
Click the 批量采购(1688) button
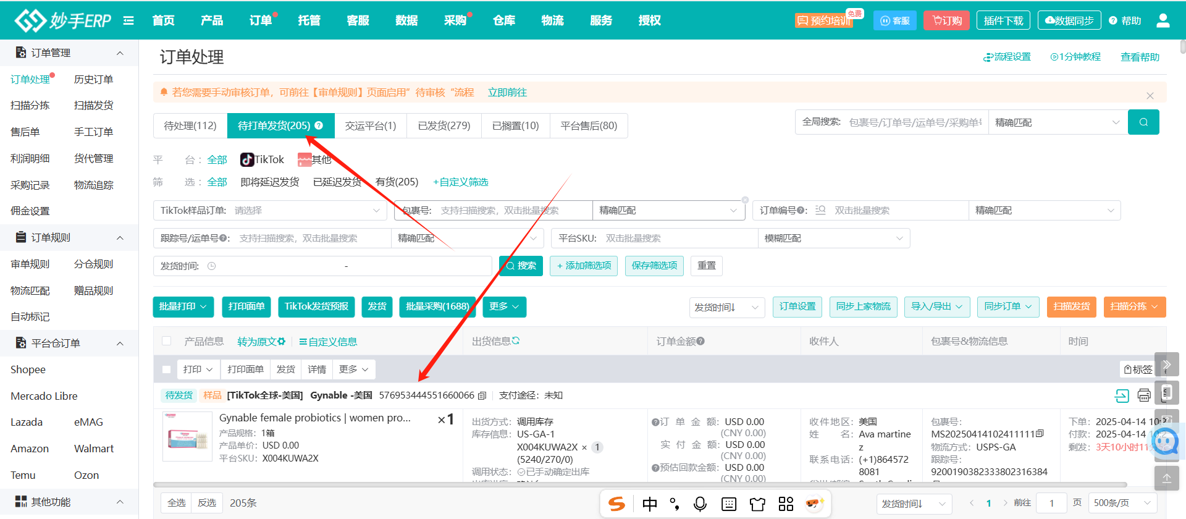(437, 306)
